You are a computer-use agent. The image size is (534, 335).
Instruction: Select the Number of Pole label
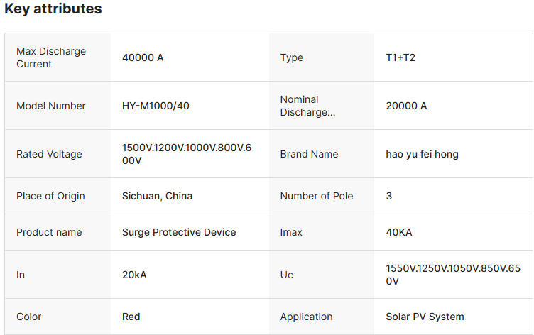click(x=317, y=196)
